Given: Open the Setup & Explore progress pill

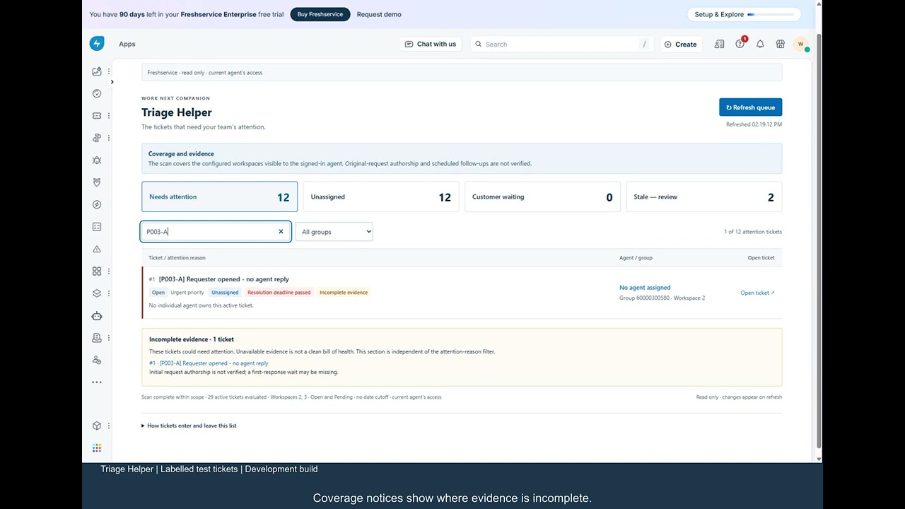Looking at the screenshot, I should 744,14.
